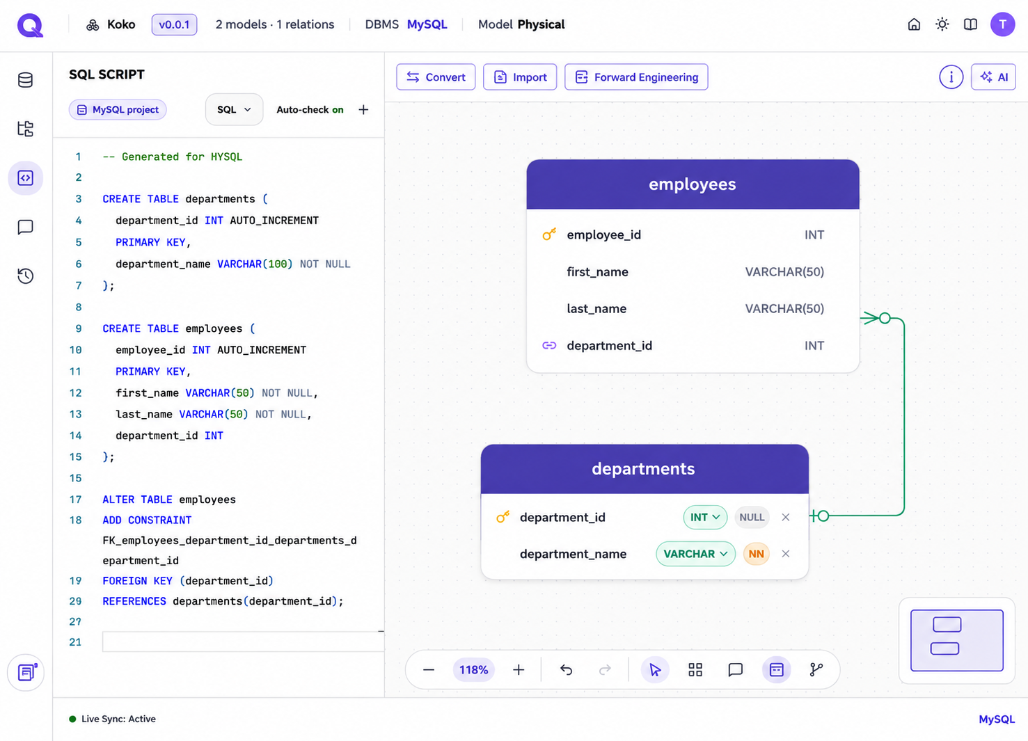Click the minimap thumbnail
Image resolution: width=1028 pixels, height=741 pixels.
(957, 641)
